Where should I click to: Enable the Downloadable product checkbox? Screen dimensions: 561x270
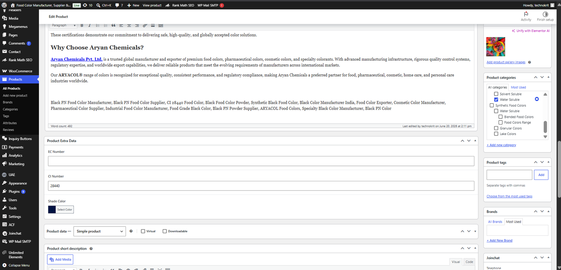(x=164, y=231)
